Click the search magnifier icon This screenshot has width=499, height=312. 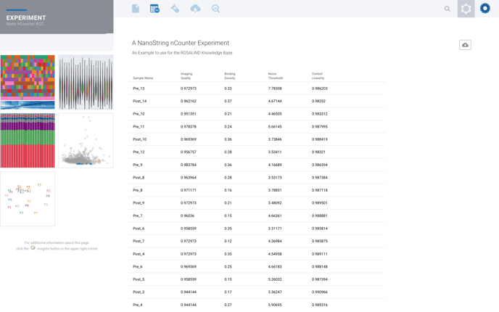(447, 9)
